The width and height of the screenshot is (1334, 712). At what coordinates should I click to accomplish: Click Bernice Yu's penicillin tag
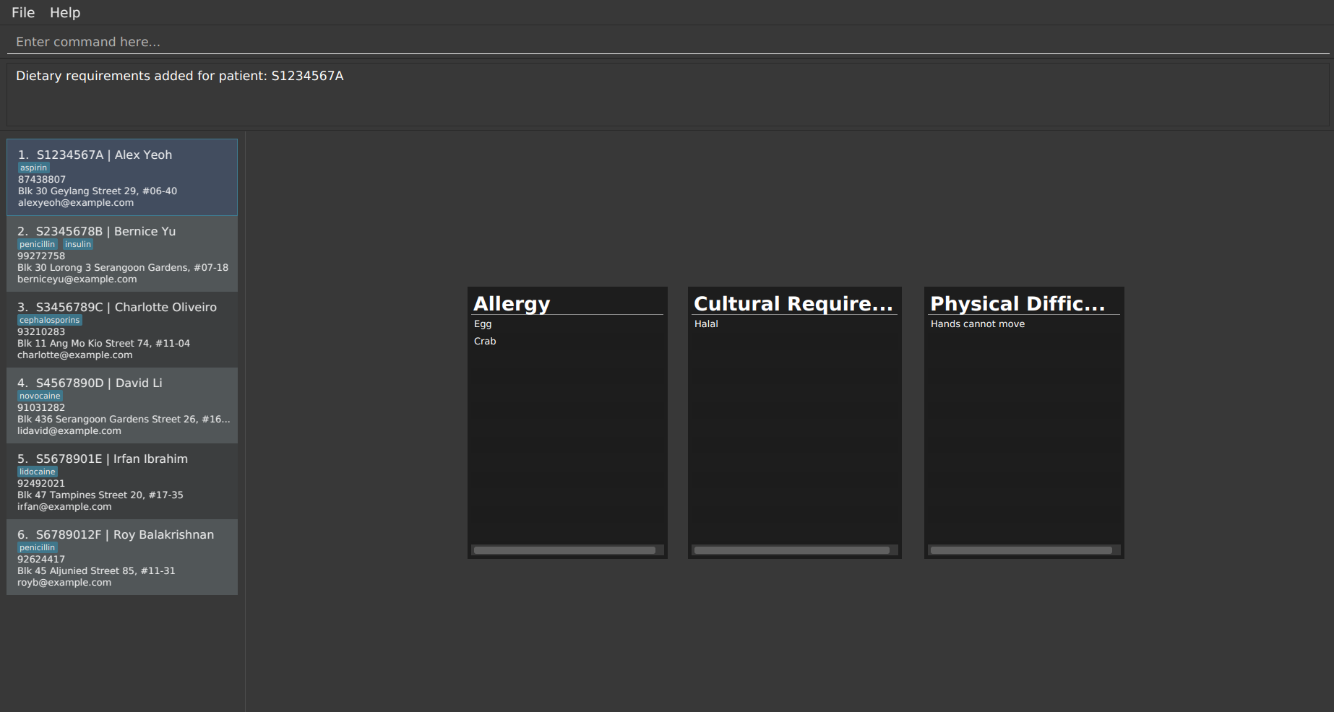click(x=37, y=244)
